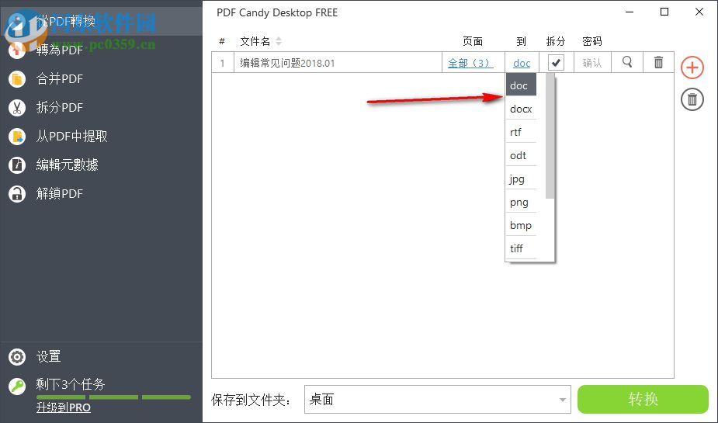This screenshot has height=423, width=718.
Task: Click the 升级到PRO upgrade link
Action: pos(63,408)
